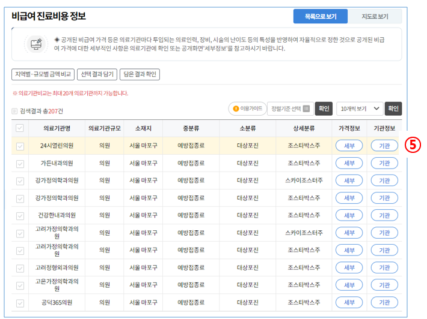Screen dimensions: 427x319
Task: Click the 검색결과 총207건 text
Action: point(41,111)
